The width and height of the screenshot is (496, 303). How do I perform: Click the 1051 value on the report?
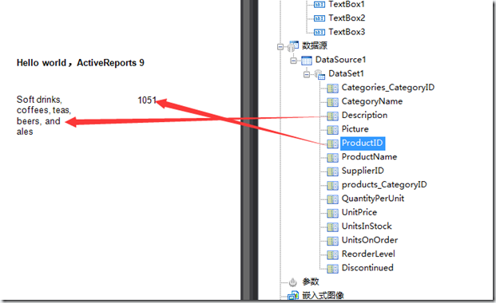[x=147, y=100]
